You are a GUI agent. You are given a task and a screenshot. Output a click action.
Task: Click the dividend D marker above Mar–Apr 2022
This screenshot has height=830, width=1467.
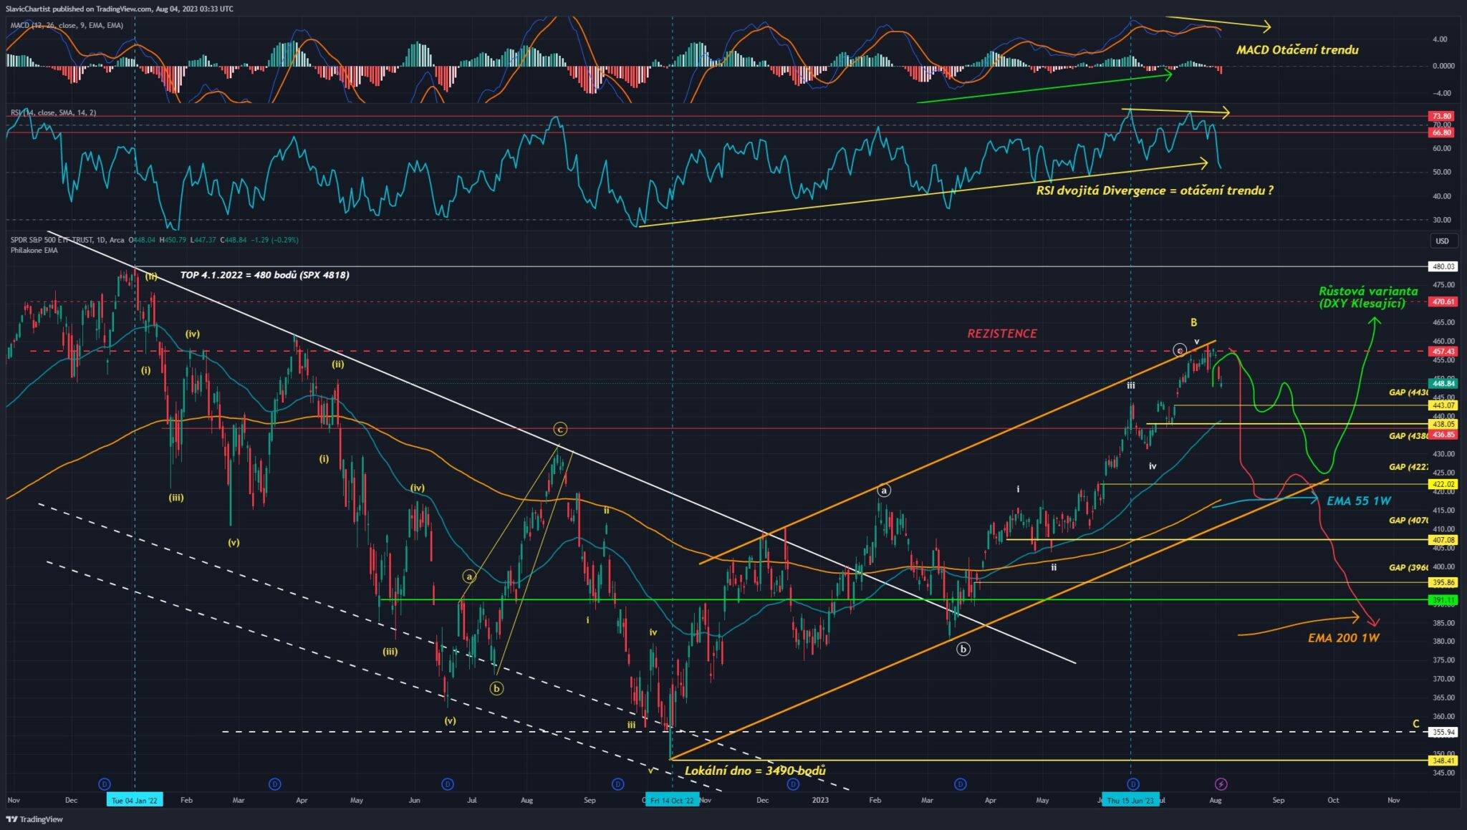pyautogui.click(x=274, y=784)
